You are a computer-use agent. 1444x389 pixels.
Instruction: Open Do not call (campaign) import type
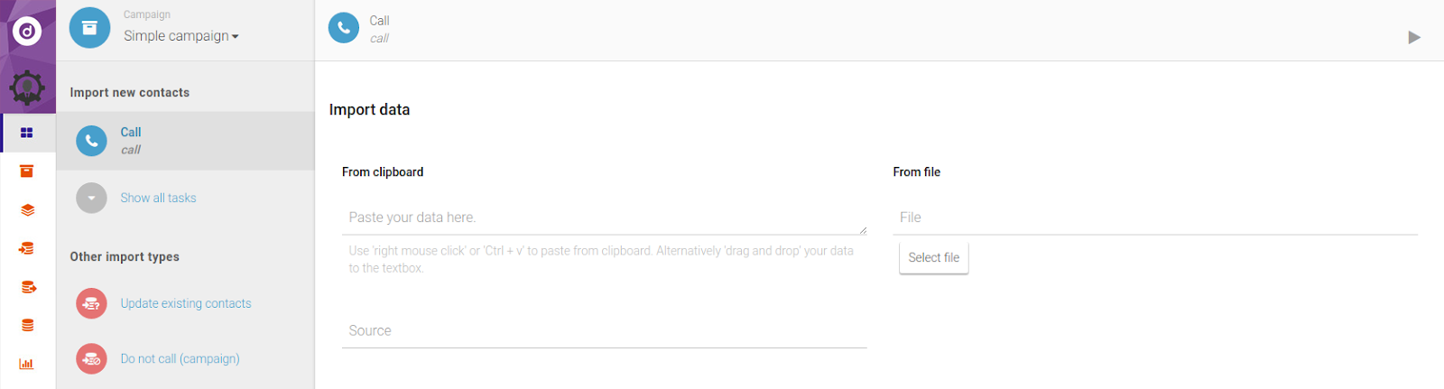click(x=180, y=358)
